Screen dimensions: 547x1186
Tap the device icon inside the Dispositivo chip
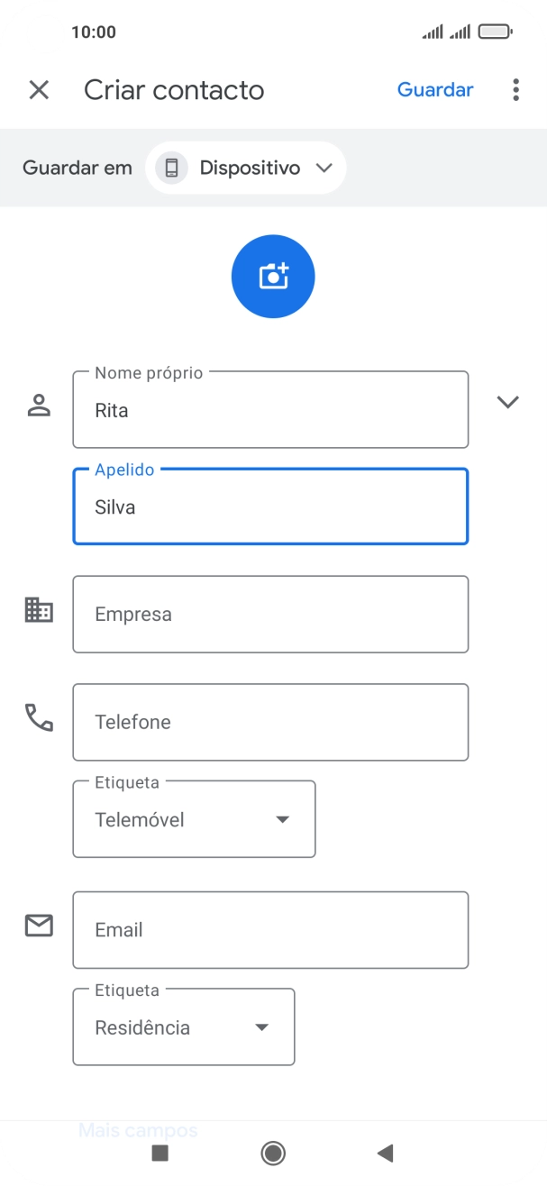pyautogui.click(x=170, y=168)
